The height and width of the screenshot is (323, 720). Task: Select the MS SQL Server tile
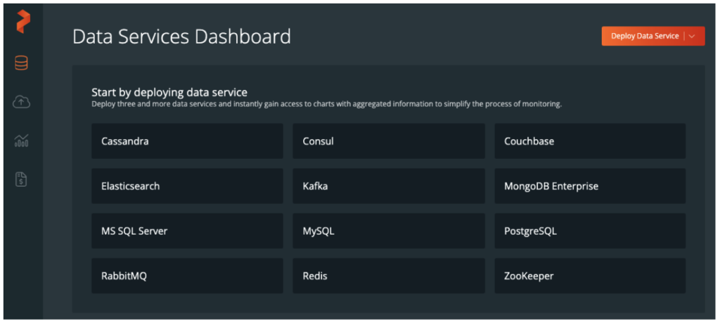tap(187, 231)
